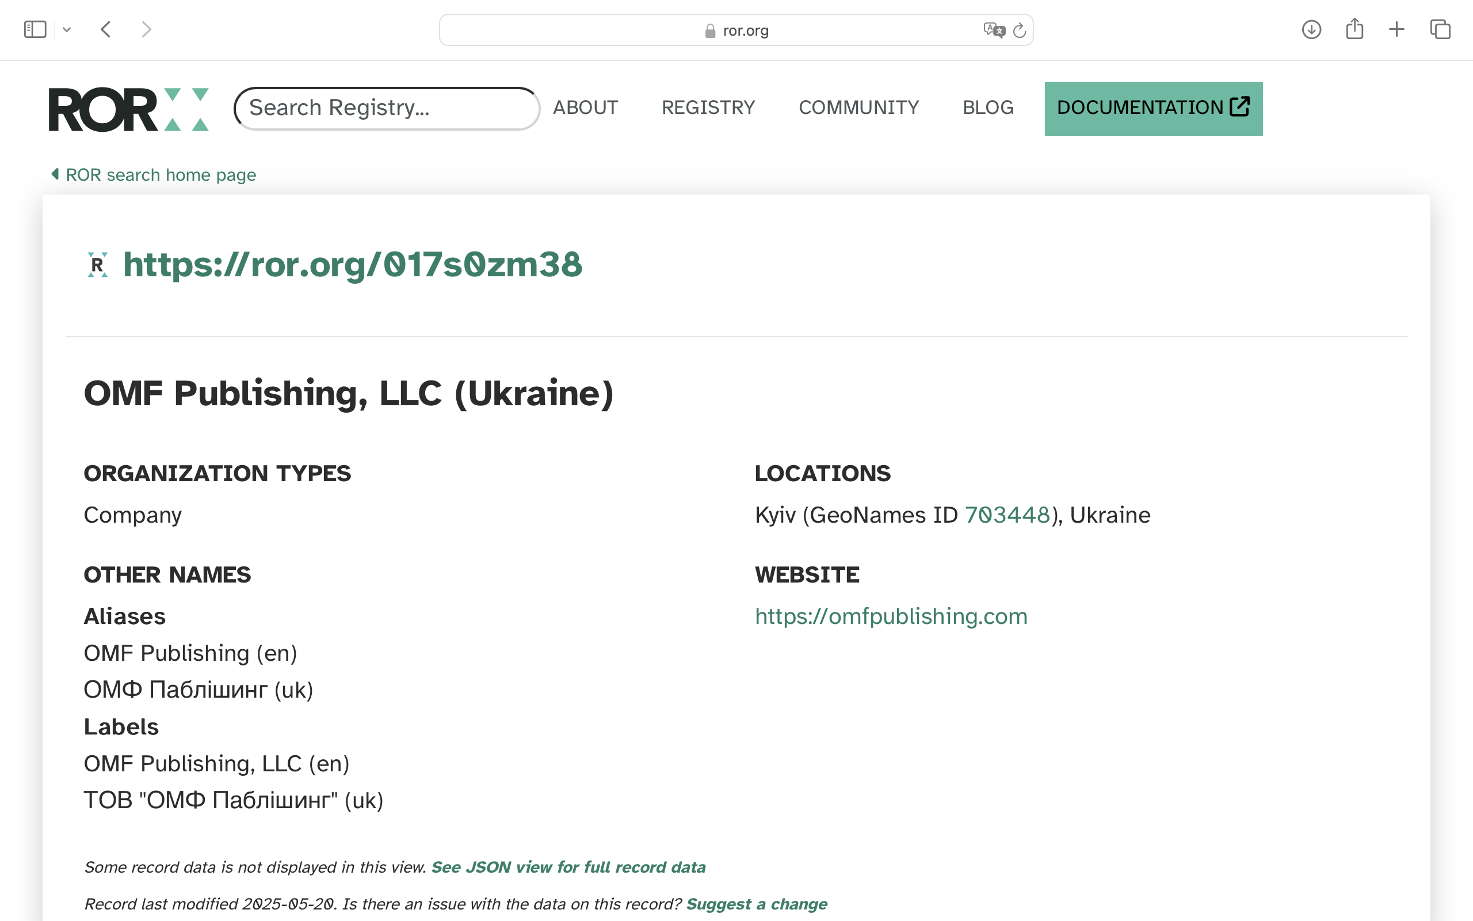
Task: Open the sidebar dropdown chevron
Action: point(67,29)
